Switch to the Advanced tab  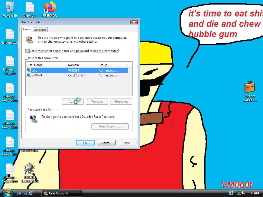coord(40,30)
